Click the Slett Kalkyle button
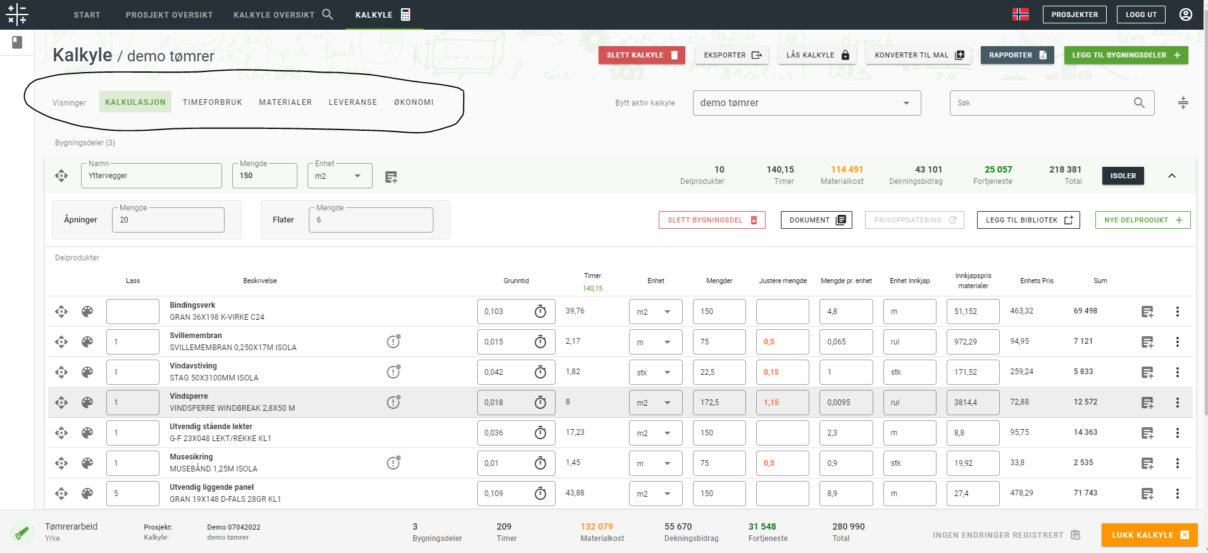 click(642, 55)
